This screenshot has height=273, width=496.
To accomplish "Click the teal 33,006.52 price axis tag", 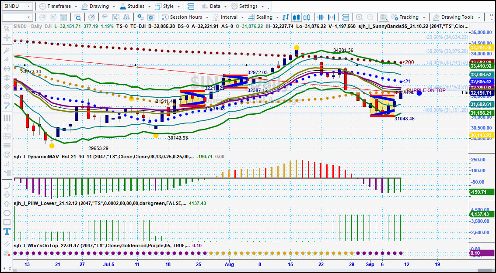I will [x=482, y=75].
